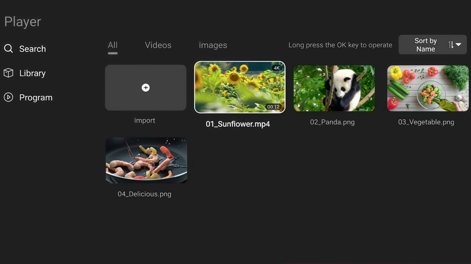Click the Program play-circle icon
Viewport: 471px width, 264px height.
[8, 97]
